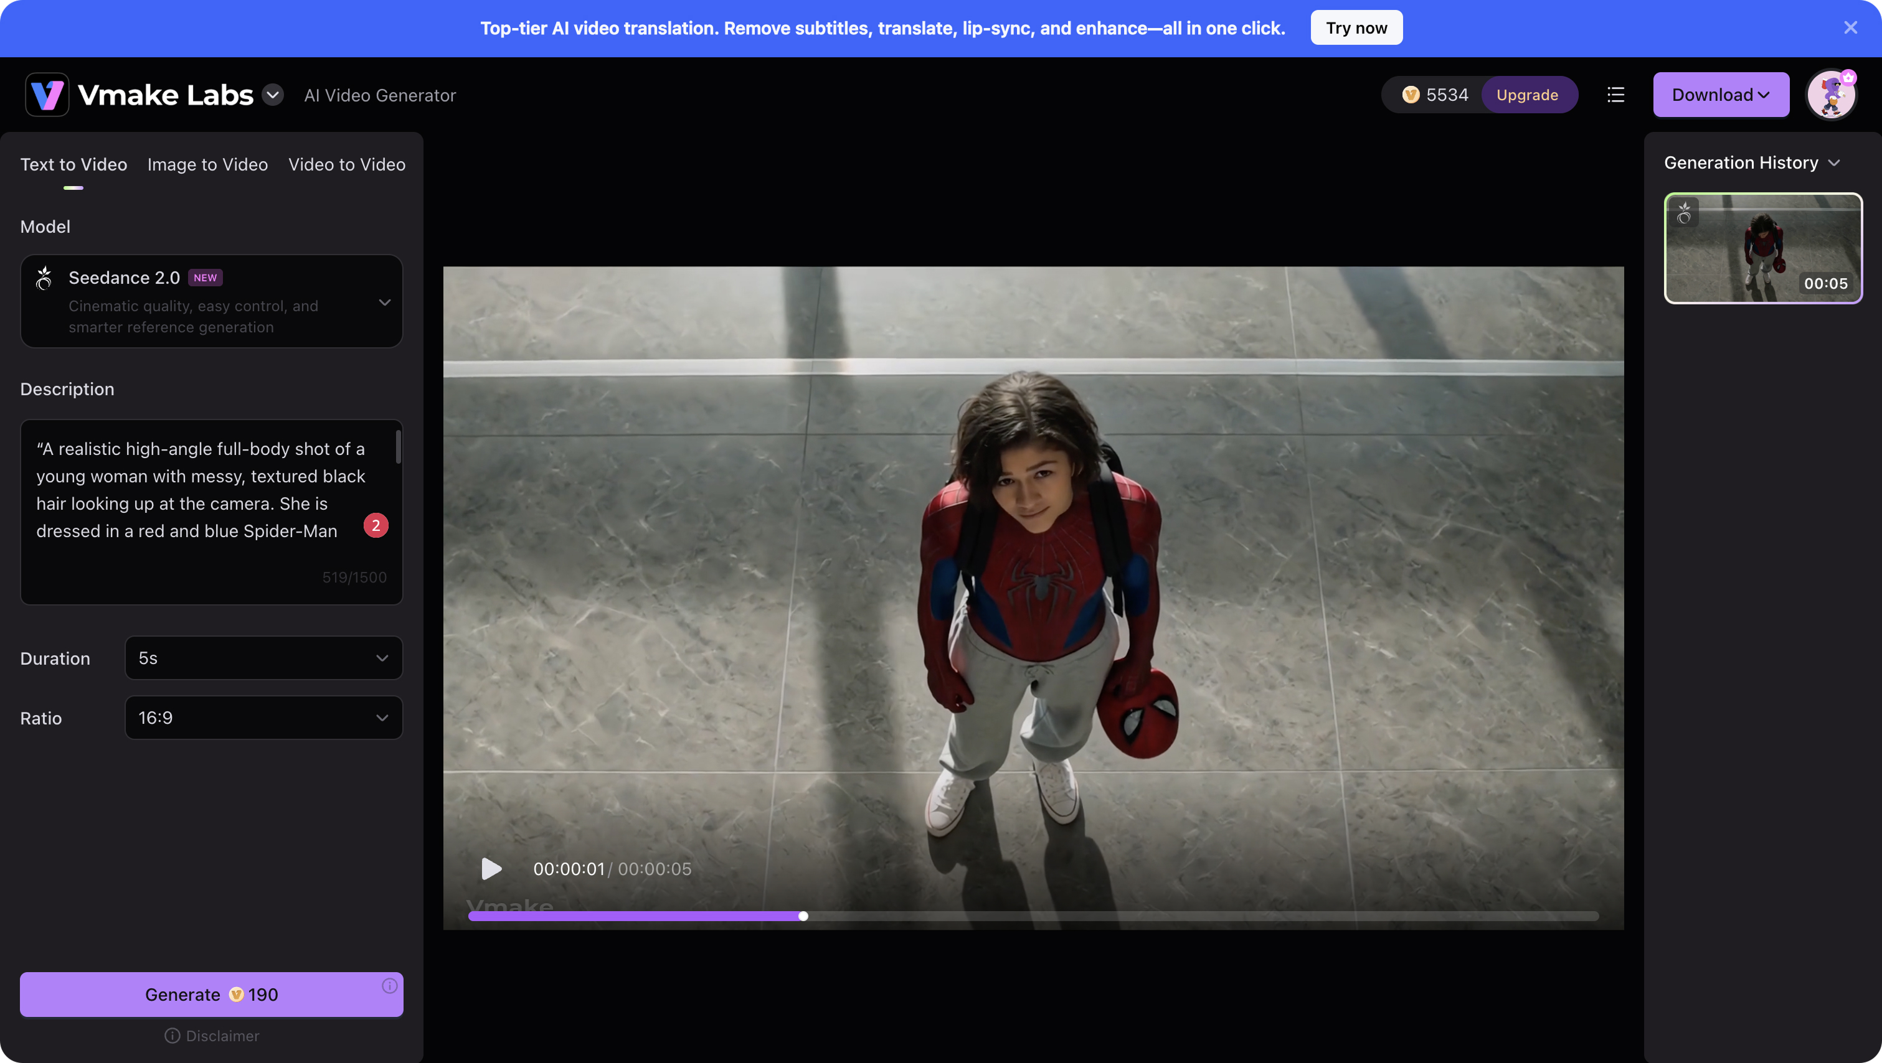Open the Seedance 2.0 model selector

[212, 301]
